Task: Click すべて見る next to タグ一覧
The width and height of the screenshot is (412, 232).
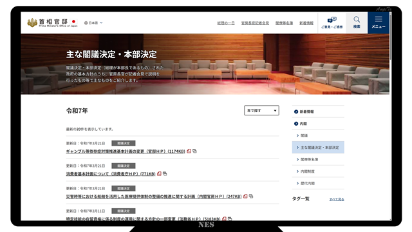Action: click(x=337, y=199)
